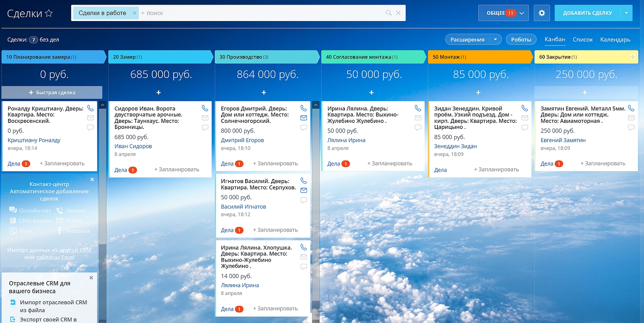The height and width of the screenshot is (323, 644).
Task: Call from the 50 000 руб. Ирина Лялина card
Action: click(418, 108)
